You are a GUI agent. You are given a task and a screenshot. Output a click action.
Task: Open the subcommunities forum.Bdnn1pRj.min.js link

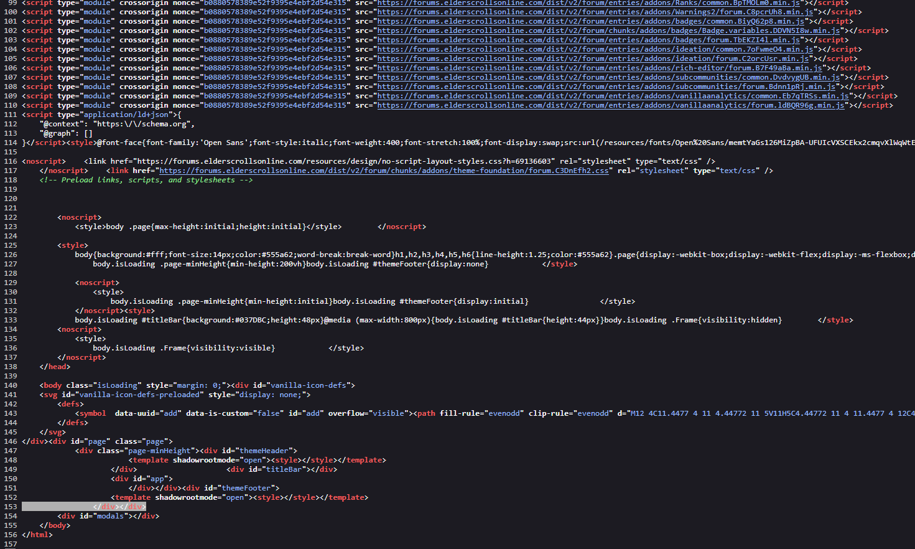pos(606,87)
